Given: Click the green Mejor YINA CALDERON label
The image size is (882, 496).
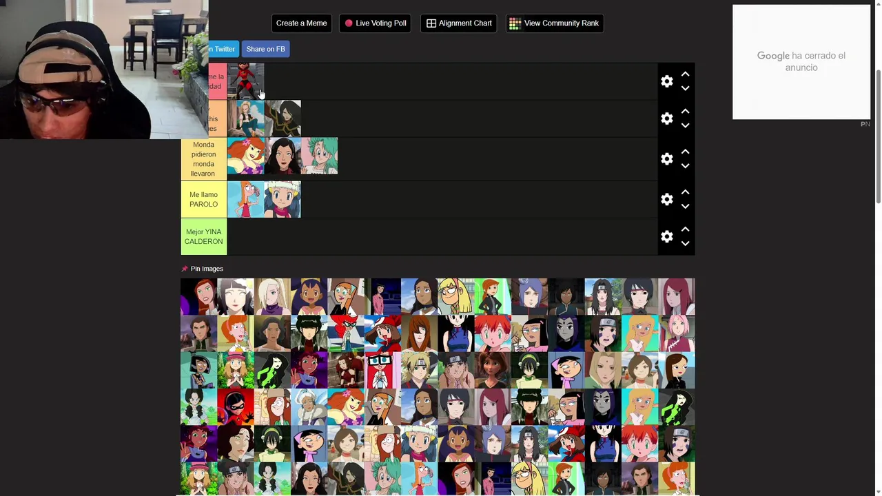Looking at the screenshot, I should pos(203,237).
